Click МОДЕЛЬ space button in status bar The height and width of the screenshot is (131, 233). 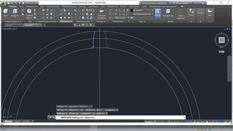(x=149, y=121)
